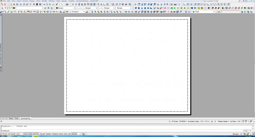
Task: Click the yellow folder-like solid icon
Action: (x=199, y=8)
